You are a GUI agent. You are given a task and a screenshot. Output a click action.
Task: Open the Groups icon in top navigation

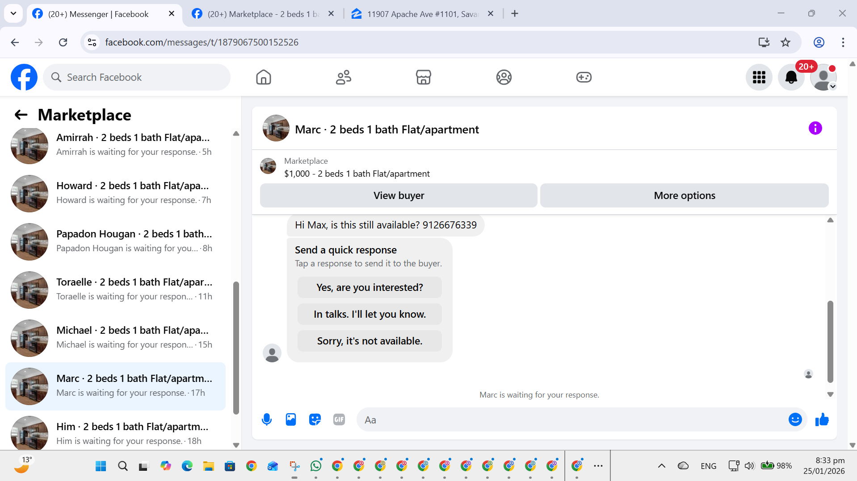click(504, 77)
